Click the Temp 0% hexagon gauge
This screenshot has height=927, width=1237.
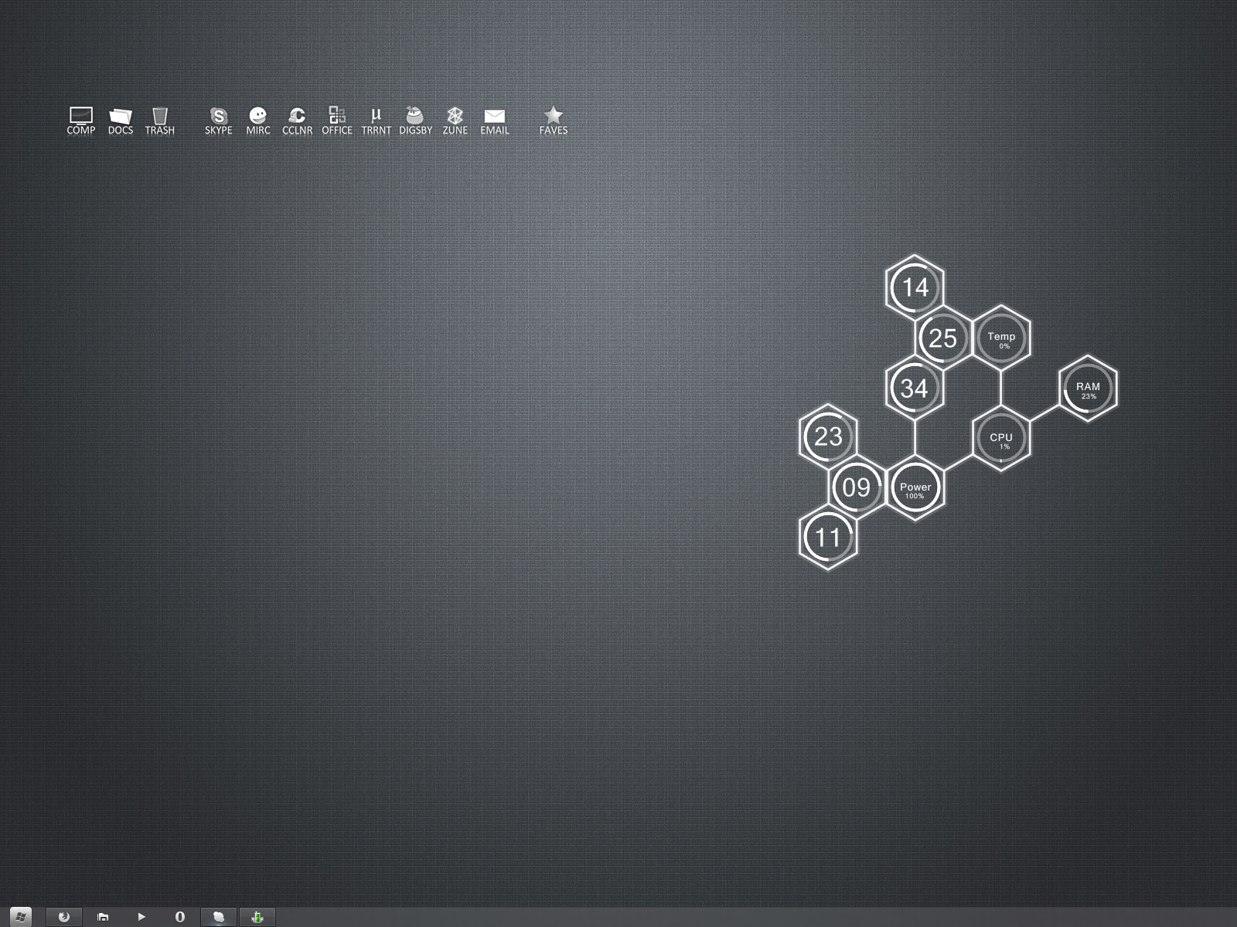point(1001,338)
